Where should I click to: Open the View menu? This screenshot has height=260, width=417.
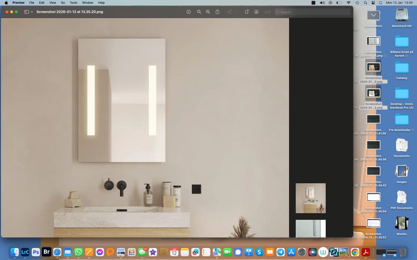(x=53, y=3)
